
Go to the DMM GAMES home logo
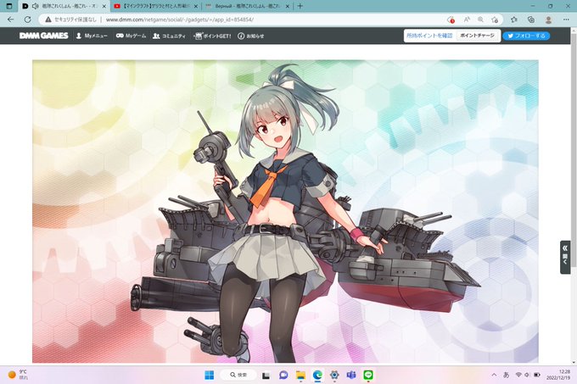(x=44, y=36)
